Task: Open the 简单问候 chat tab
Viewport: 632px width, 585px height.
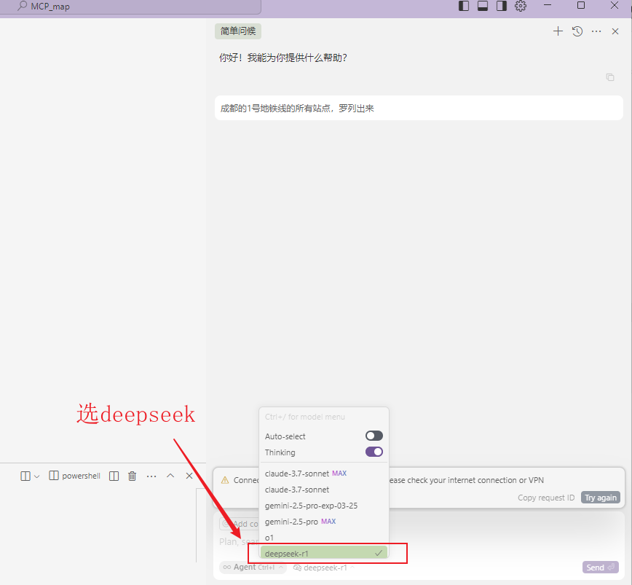Action: tap(238, 31)
